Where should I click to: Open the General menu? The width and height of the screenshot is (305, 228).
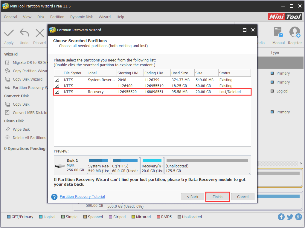pos(10,17)
